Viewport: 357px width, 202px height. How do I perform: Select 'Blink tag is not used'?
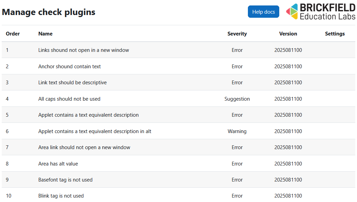coord(61,196)
